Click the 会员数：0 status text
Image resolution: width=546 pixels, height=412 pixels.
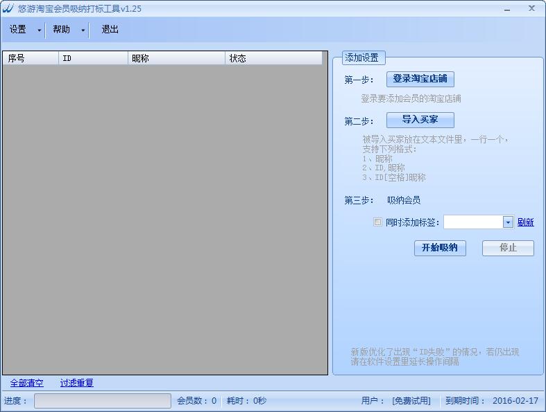coord(197,401)
